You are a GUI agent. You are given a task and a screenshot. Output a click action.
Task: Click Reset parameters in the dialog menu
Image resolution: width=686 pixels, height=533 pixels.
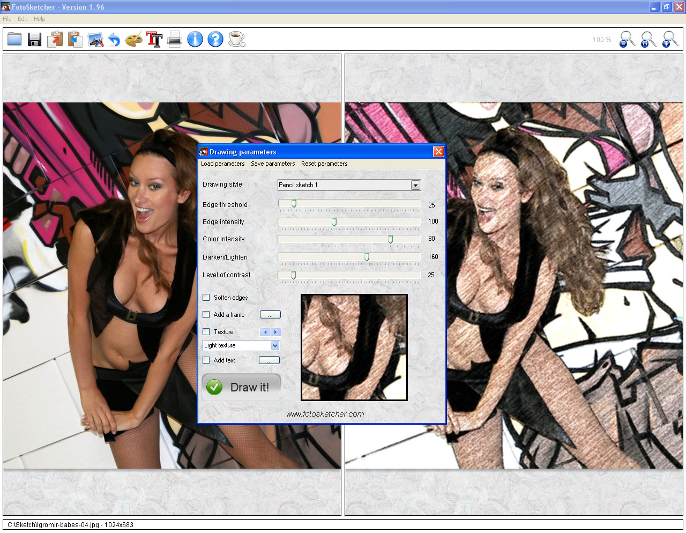[324, 164]
